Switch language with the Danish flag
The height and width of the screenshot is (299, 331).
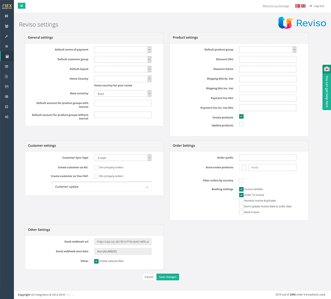tap(297, 6)
